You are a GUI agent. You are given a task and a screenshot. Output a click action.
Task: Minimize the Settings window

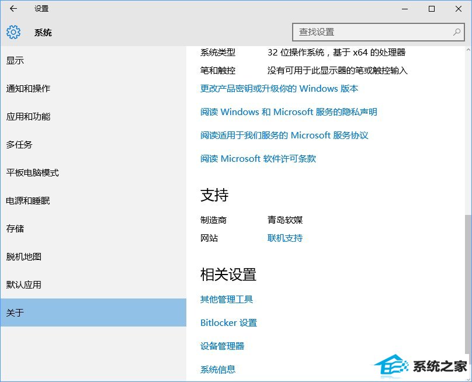point(405,9)
